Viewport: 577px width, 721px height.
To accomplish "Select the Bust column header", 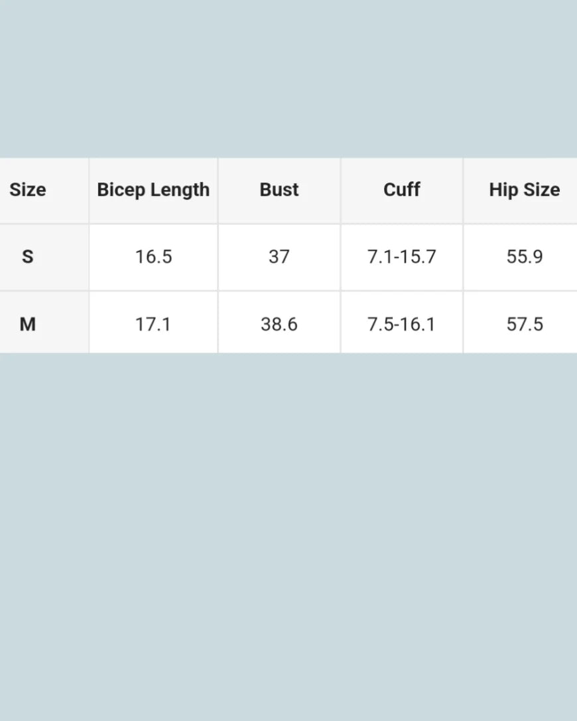I will (279, 190).
